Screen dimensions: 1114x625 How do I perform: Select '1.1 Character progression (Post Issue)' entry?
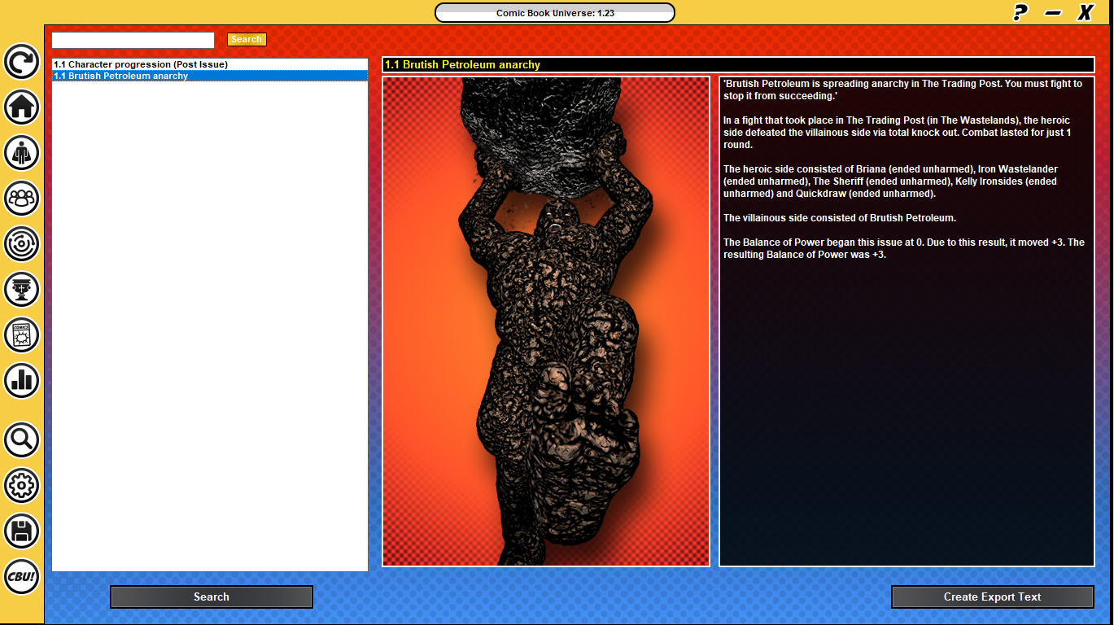210,64
